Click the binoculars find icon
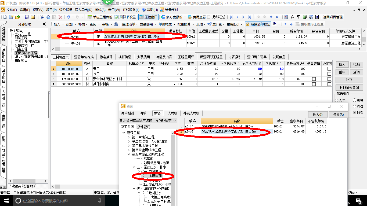The height and width of the screenshot is (206, 367). (116, 24)
